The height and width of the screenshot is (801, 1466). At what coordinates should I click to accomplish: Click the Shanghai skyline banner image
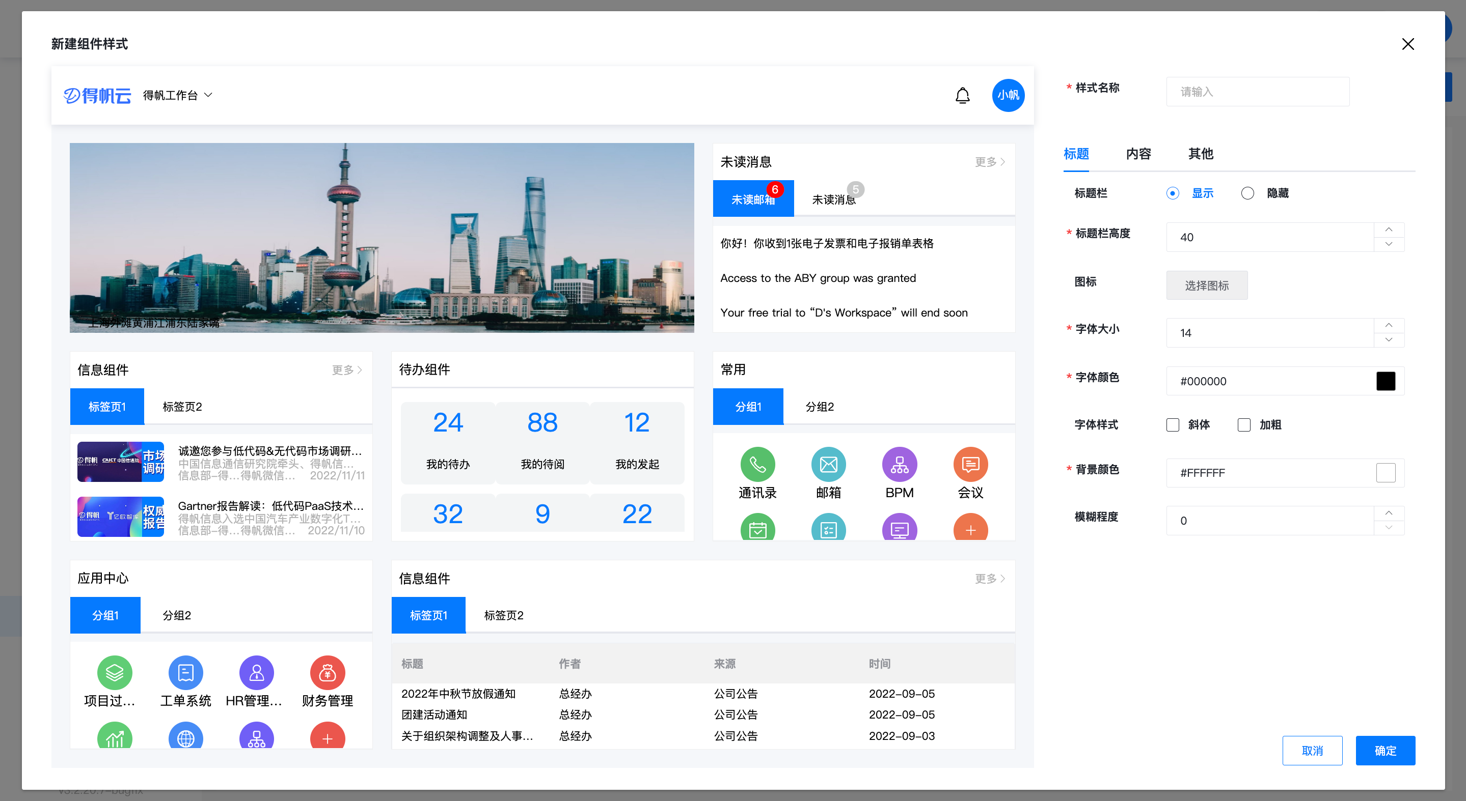pos(382,238)
